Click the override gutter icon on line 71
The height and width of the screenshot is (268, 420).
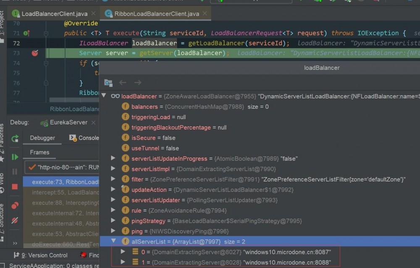26,33
